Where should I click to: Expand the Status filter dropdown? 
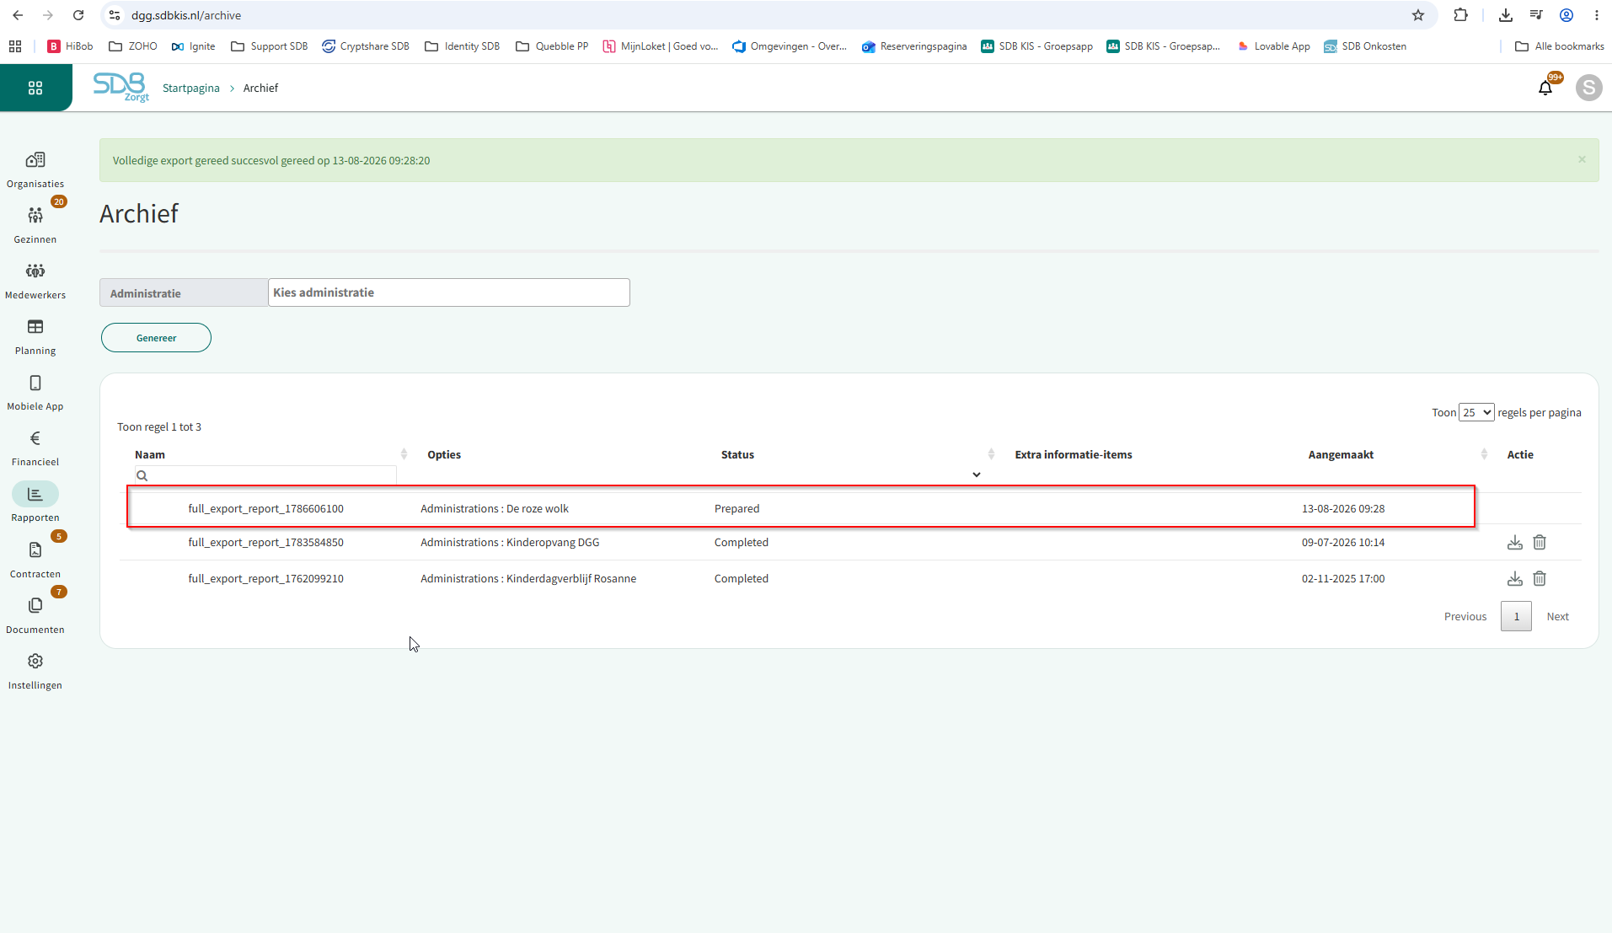977,475
